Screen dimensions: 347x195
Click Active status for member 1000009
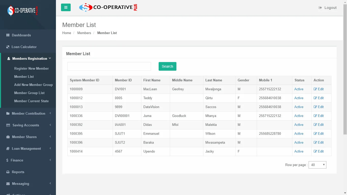click(299, 89)
